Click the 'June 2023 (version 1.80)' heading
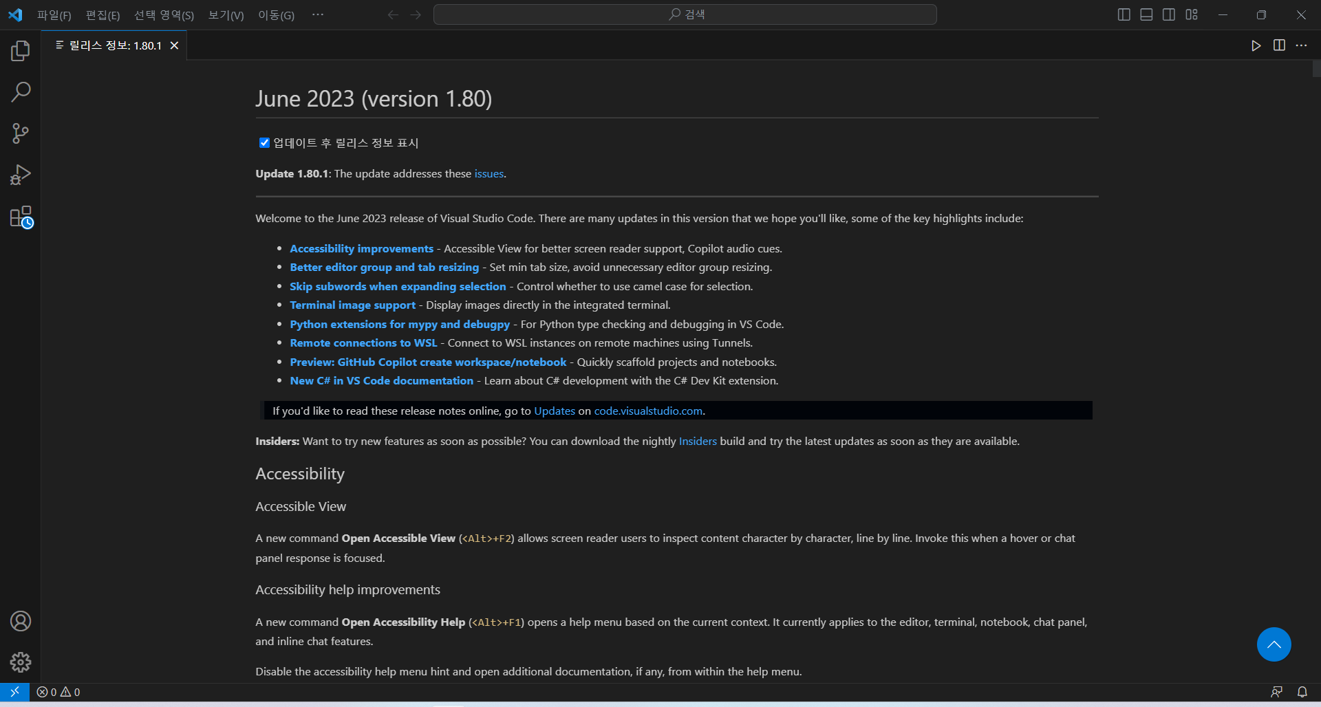1321x707 pixels. [374, 99]
